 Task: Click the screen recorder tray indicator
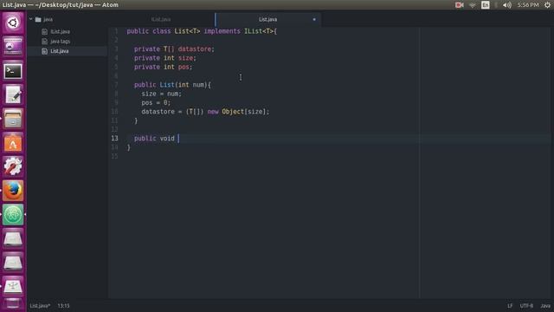tap(460, 5)
